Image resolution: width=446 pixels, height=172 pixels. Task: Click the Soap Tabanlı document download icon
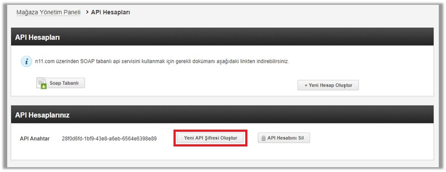click(x=42, y=83)
